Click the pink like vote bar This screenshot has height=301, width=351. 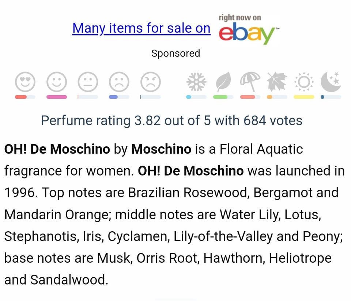point(57,97)
